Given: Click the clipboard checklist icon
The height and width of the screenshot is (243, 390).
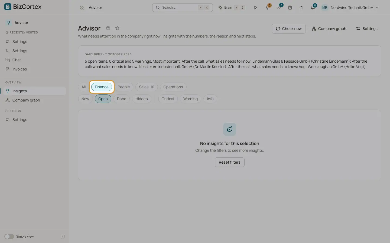Looking at the screenshot, I should tap(290, 8).
